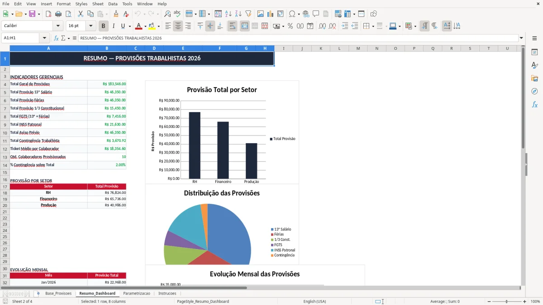This screenshot has height=305, width=543.
Task: Toggle the AutoFilter funnel icon
Action: pos(248,14)
